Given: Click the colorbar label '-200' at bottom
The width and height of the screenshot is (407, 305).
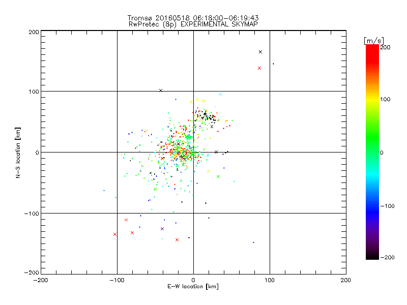Looking at the screenshot, I should click(387, 257).
